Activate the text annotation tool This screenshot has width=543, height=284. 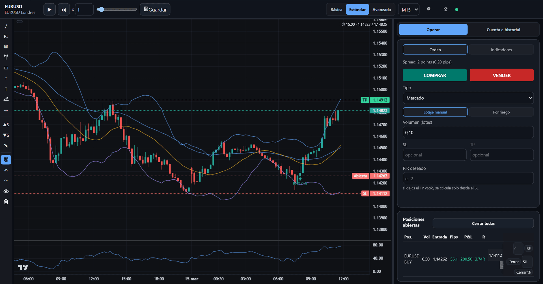[6, 89]
